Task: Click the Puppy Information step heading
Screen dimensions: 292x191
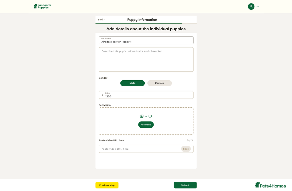Action: [142, 20]
